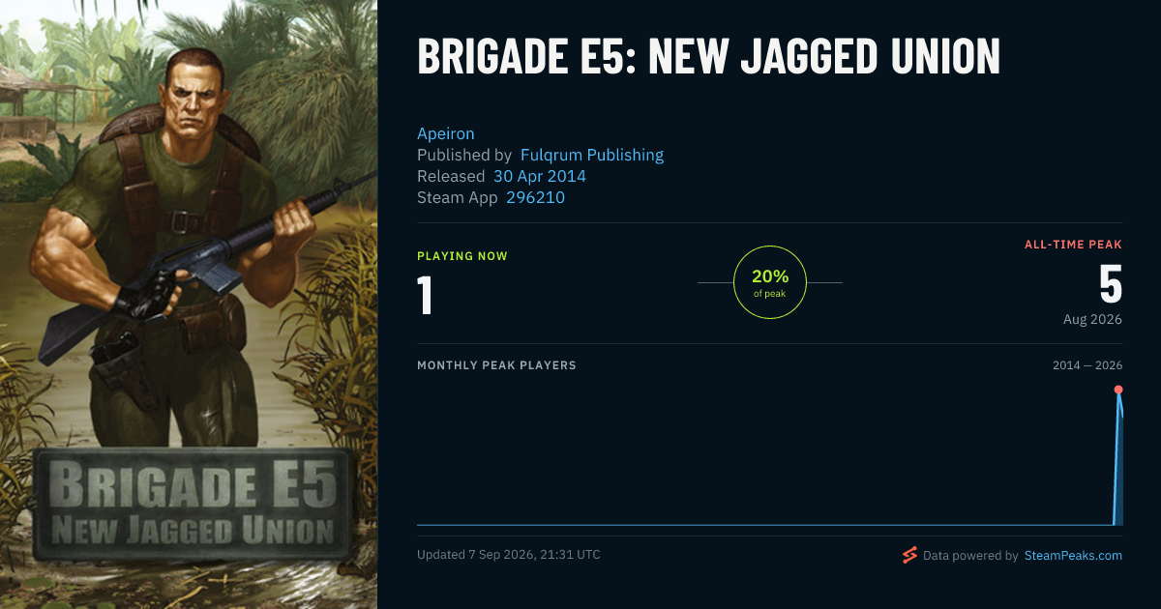Click the 2014 — 2026 range label
1161x609 pixels.
(x=1087, y=365)
